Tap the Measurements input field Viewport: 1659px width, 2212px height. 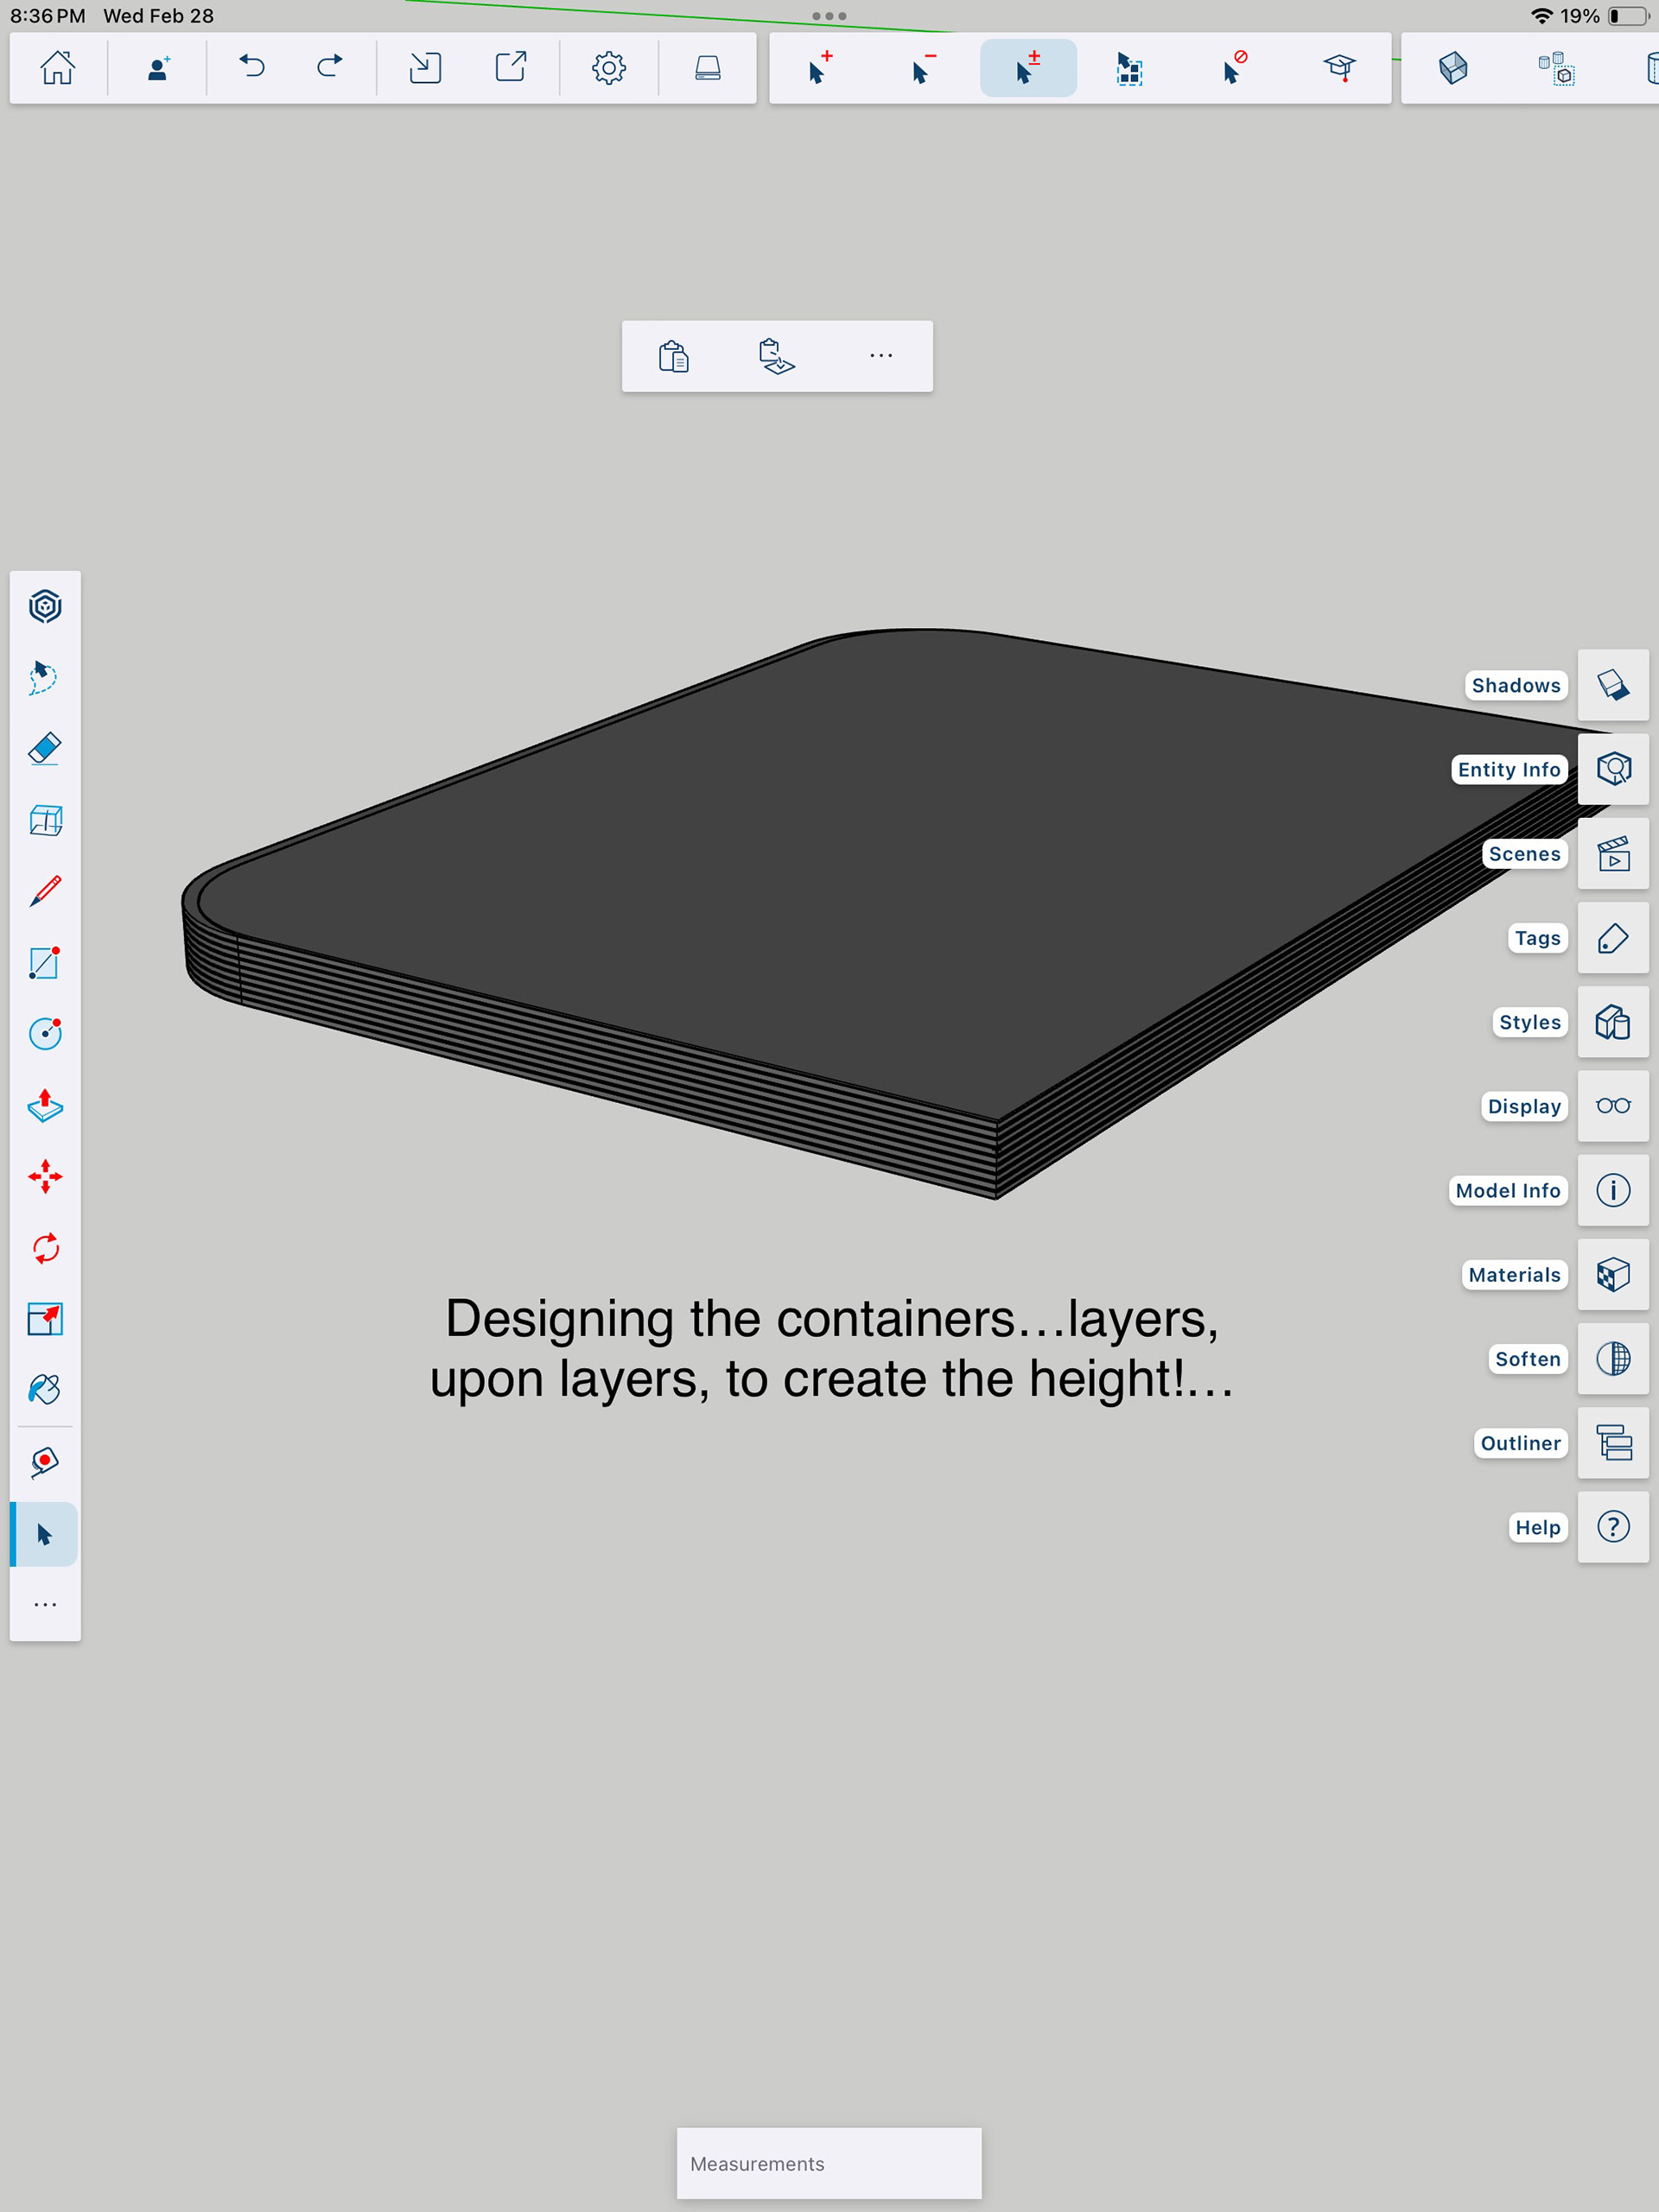[829, 2163]
